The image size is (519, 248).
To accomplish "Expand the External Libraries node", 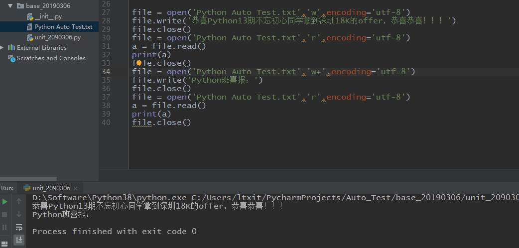I will point(2,48).
